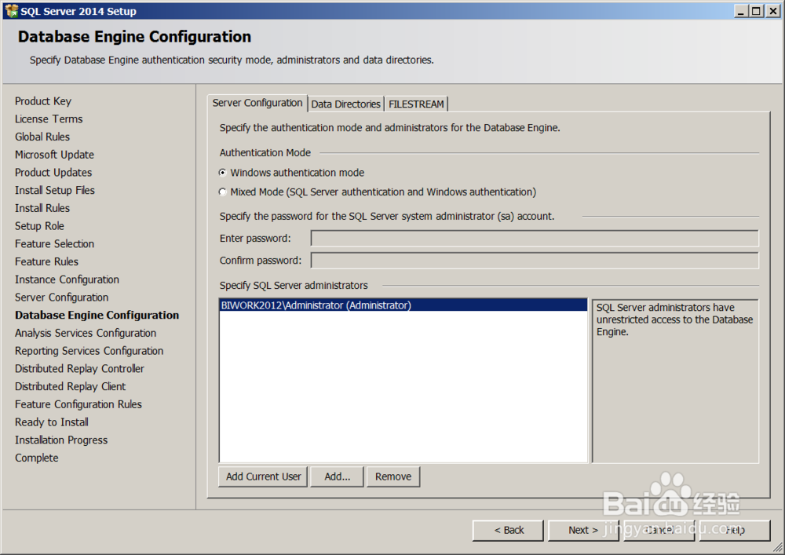Select Windows authentication mode radio button

[x=223, y=173]
